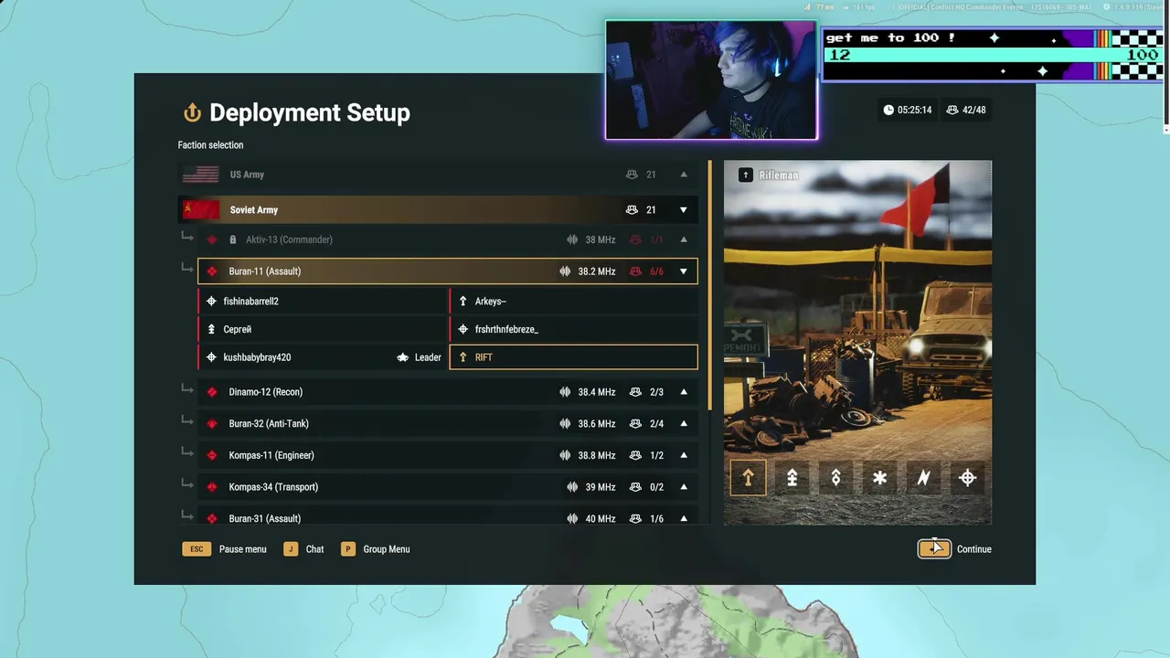Select the kushbabybray420 player slot
This screenshot has height=658, width=1170.
click(x=323, y=357)
